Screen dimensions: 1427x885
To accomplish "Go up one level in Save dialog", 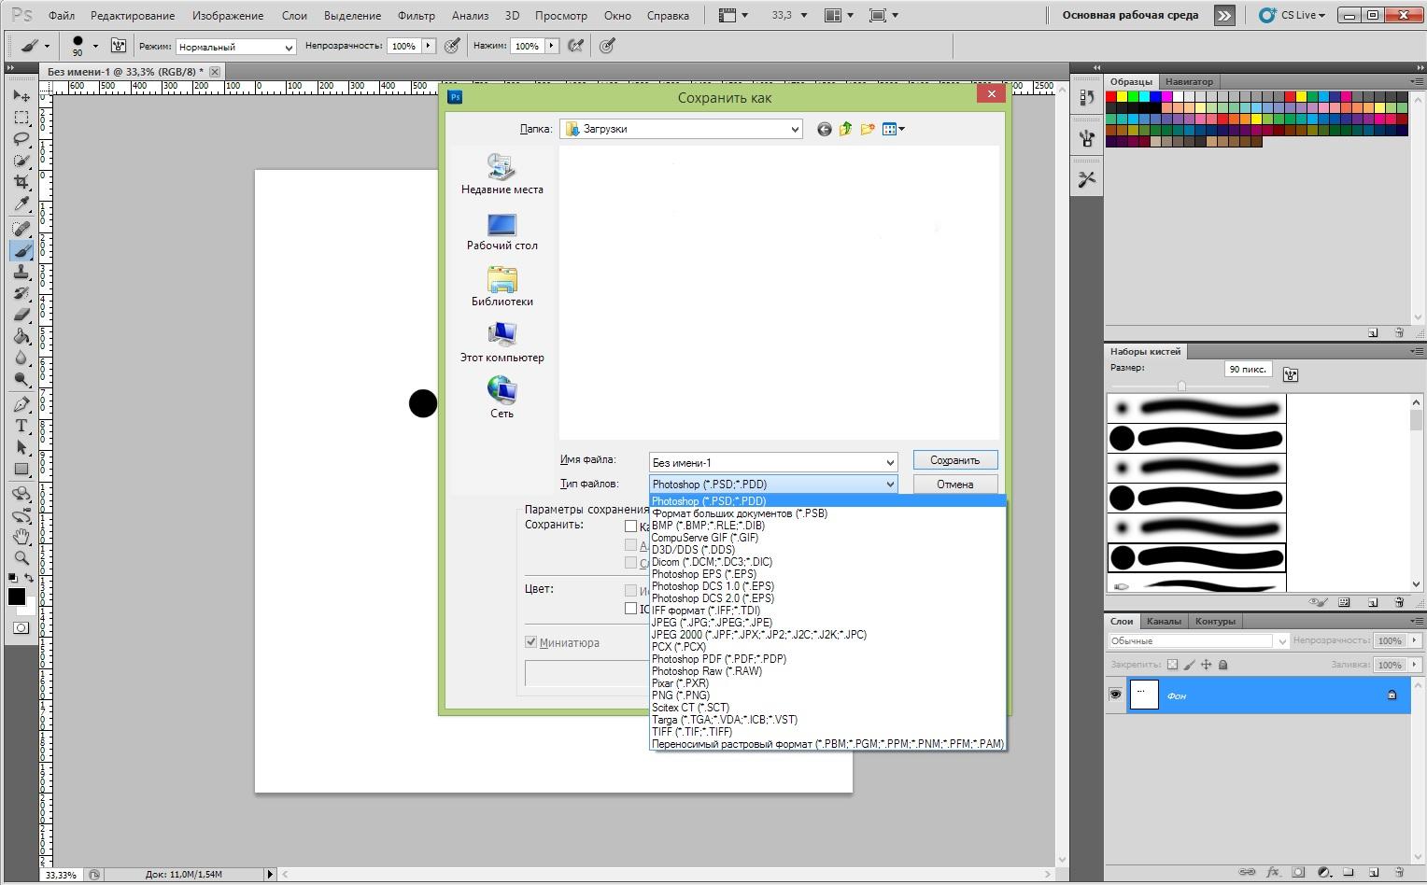I will pos(845,129).
